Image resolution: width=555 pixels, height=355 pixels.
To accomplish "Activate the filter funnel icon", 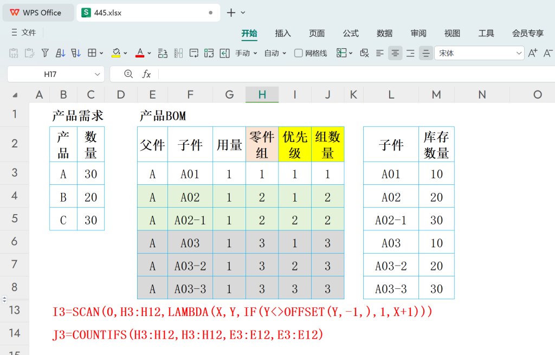I will pos(45,53).
